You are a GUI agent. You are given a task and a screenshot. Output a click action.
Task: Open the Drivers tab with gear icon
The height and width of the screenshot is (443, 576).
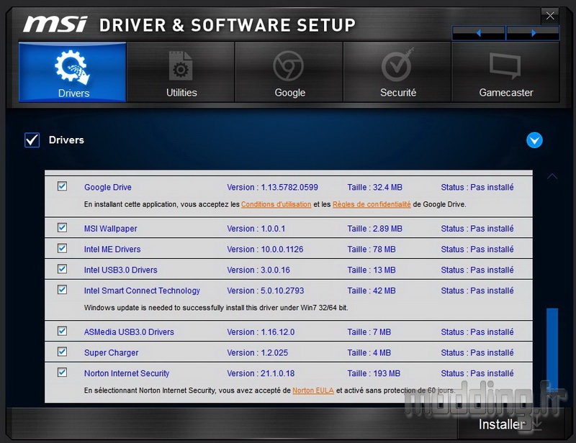[x=73, y=72]
